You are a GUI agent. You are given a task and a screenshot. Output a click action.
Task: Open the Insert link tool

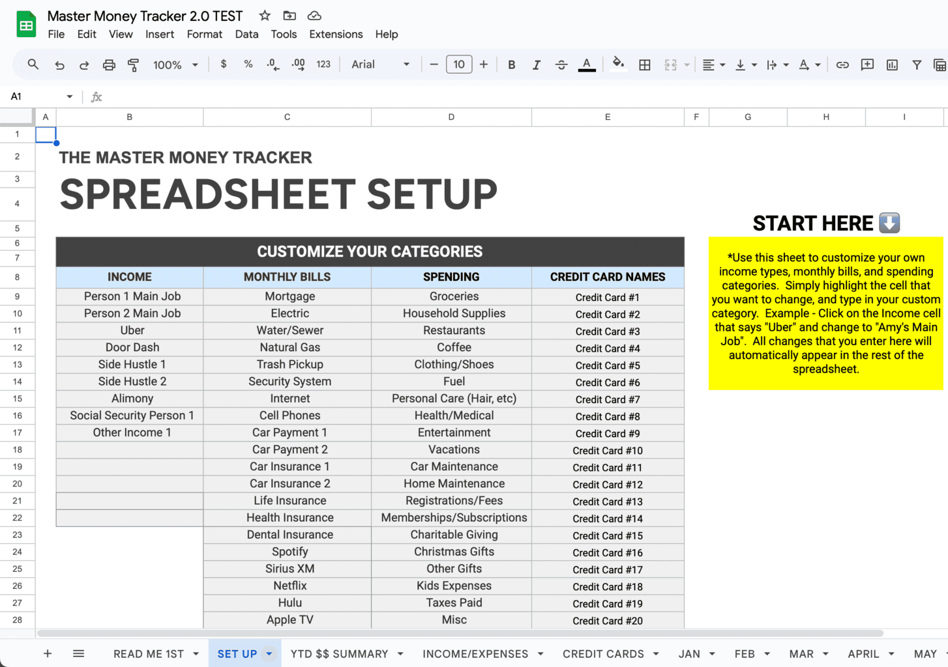(x=842, y=64)
